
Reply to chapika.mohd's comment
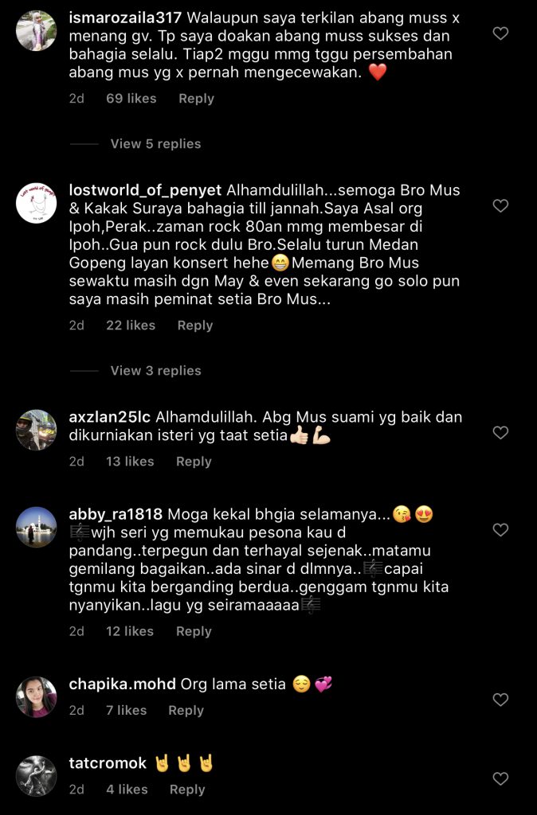point(186,711)
